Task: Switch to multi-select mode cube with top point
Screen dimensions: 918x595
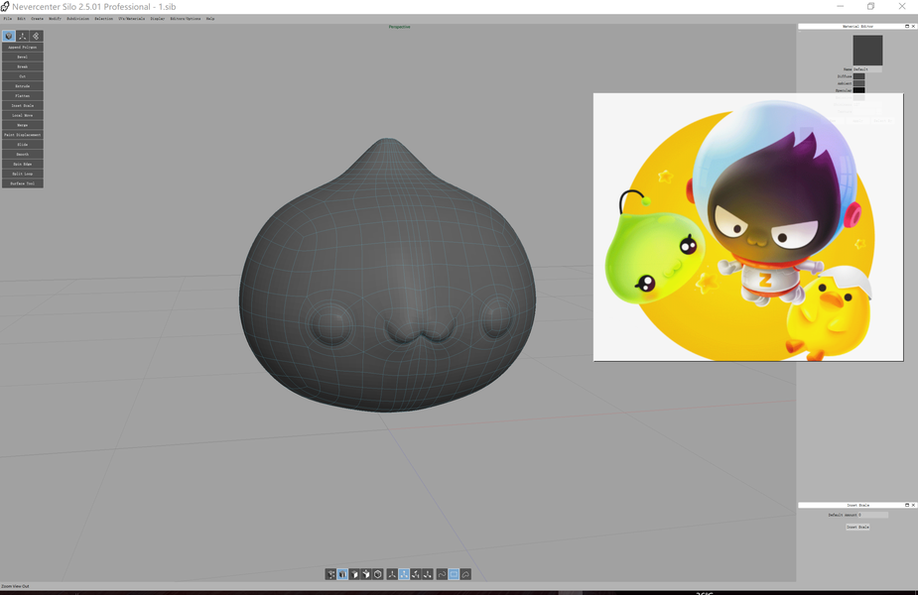Action: click(x=366, y=574)
